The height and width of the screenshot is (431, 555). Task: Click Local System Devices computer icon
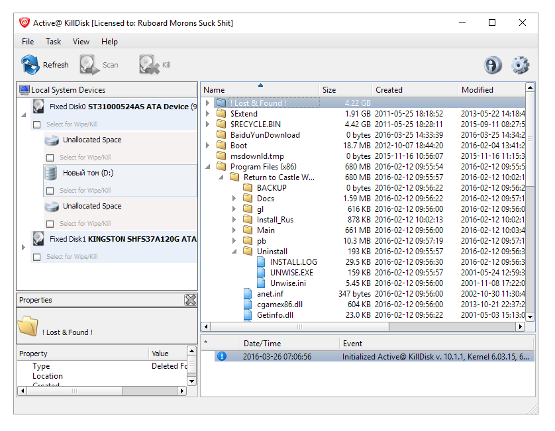[x=25, y=90]
